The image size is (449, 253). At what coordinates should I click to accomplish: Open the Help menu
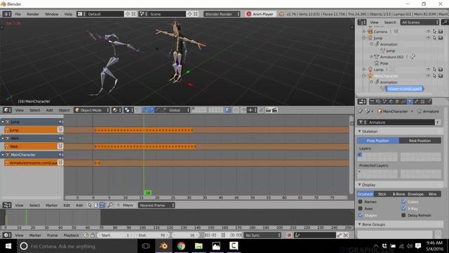pyautogui.click(x=68, y=14)
